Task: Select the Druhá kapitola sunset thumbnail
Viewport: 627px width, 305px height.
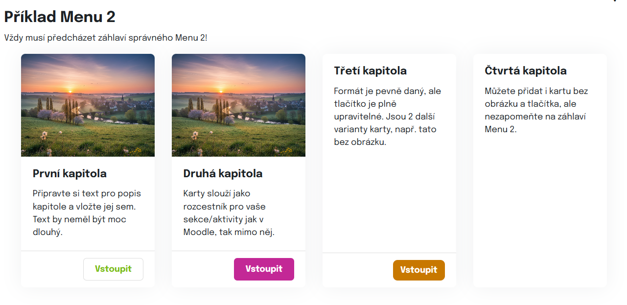Action: click(238, 105)
